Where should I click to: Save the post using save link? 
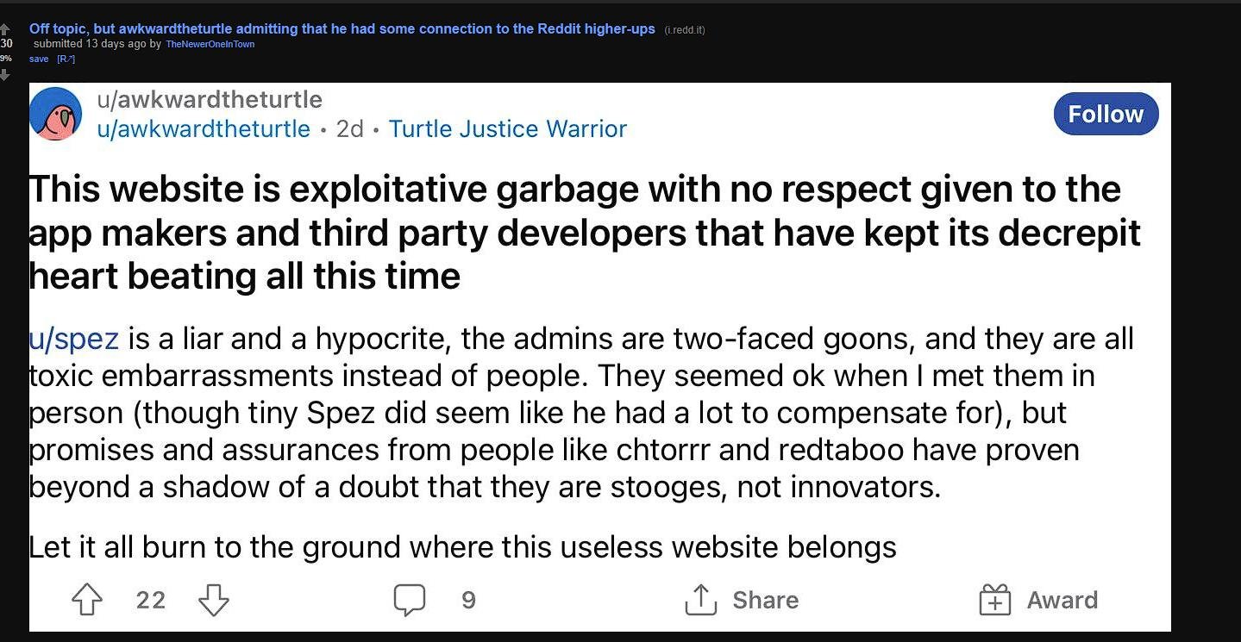[39, 59]
